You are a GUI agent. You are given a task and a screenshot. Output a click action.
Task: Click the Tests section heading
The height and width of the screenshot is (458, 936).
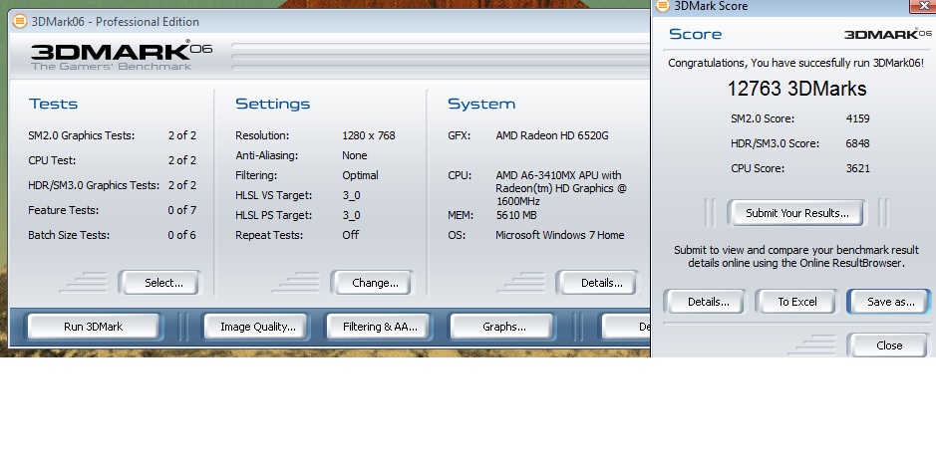coord(53,104)
